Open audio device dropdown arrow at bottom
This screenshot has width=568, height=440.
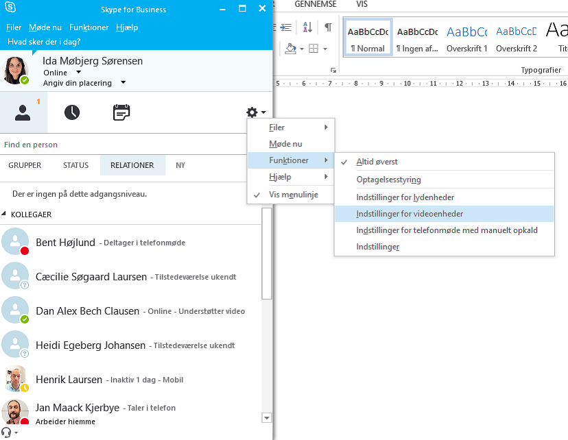[16, 432]
